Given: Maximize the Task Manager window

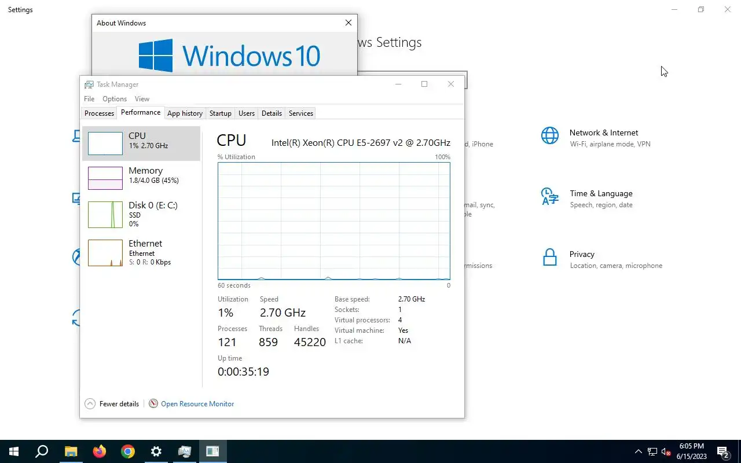Looking at the screenshot, I should click(x=424, y=84).
